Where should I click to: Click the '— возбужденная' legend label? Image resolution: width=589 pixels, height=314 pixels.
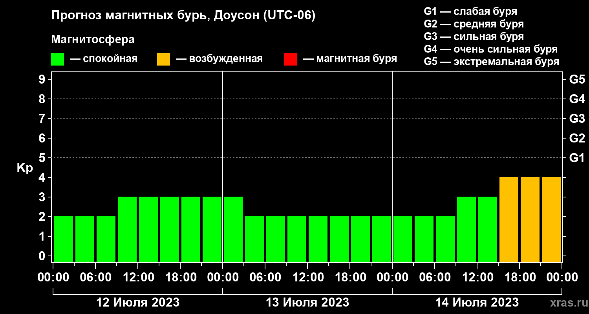click(x=220, y=59)
